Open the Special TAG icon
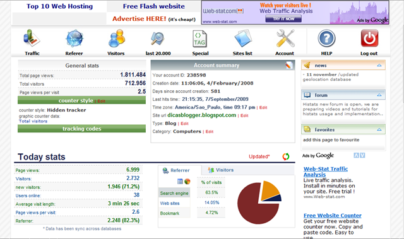 click(x=199, y=38)
